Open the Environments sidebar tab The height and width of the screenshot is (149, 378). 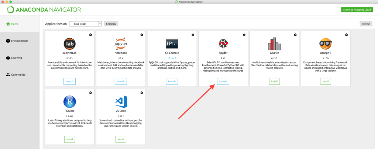[17, 41]
